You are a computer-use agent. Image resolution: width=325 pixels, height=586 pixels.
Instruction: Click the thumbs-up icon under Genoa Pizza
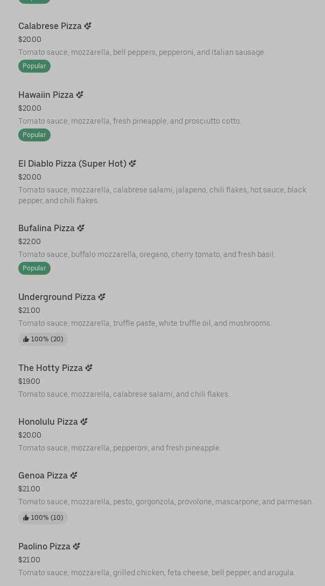26,518
